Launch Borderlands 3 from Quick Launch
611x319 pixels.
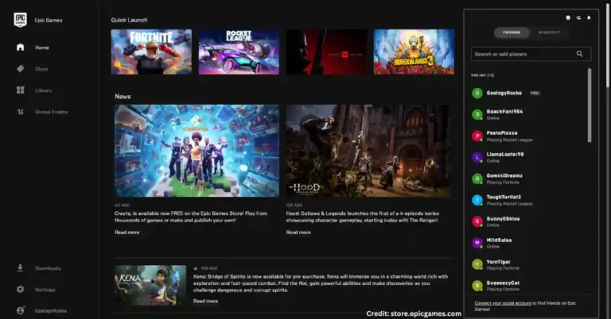pos(414,52)
